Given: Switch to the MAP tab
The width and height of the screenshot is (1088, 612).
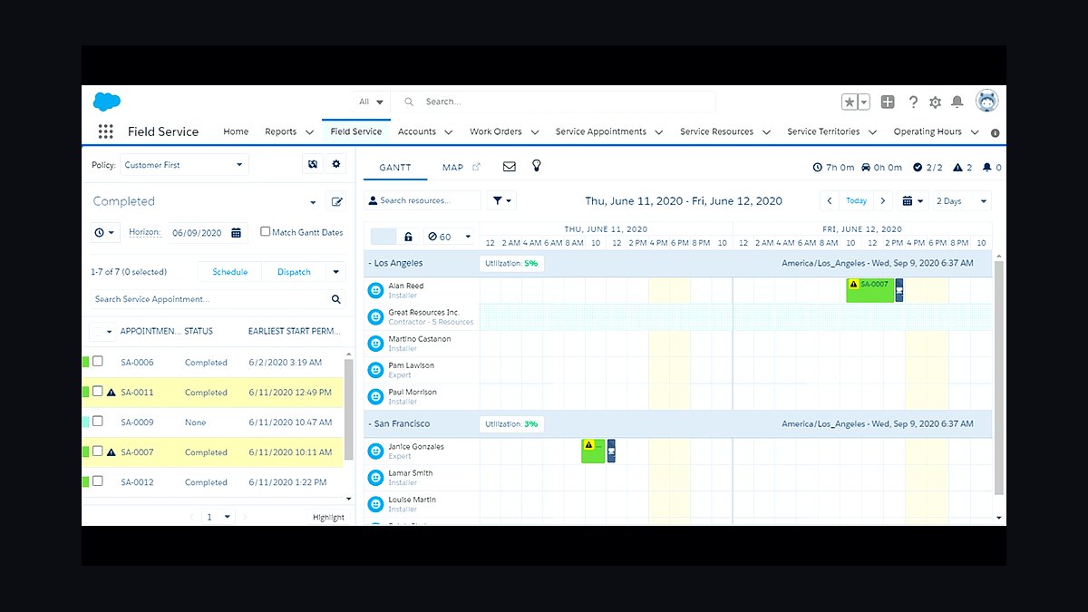Looking at the screenshot, I should [x=452, y=168].
